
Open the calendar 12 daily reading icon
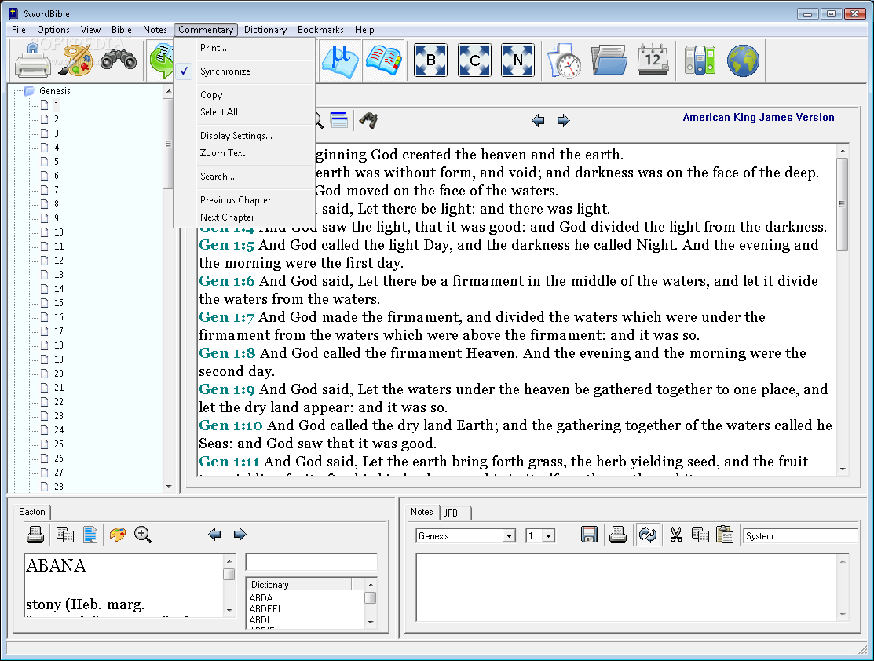point(653,59)
